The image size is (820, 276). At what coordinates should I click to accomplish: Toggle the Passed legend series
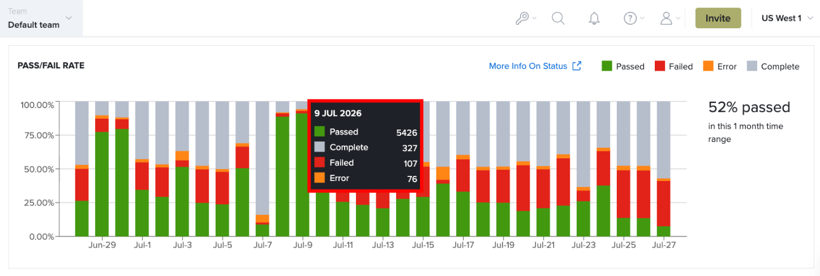623,66
